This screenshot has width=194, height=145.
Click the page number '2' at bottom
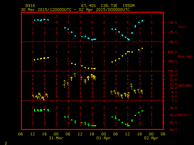pyautogui.click(x=6, y=143)
